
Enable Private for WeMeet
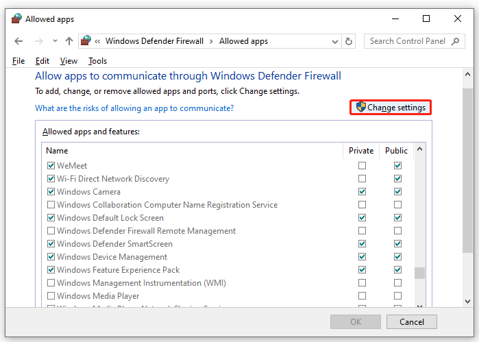[x=362, y=166]
